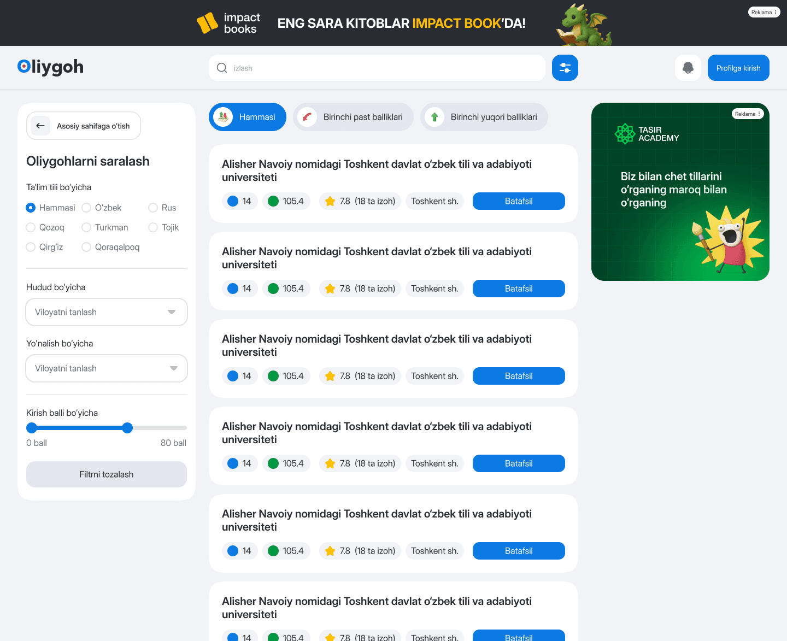Select the Turkman language radio button
Image resolution: width=787 pixels, height=641 pixels.
[x=86, y=227]
